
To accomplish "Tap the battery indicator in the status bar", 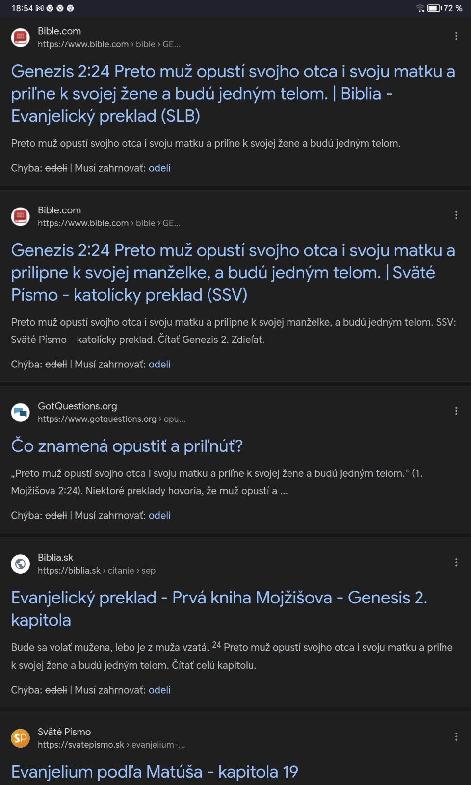I will [434, 8].
